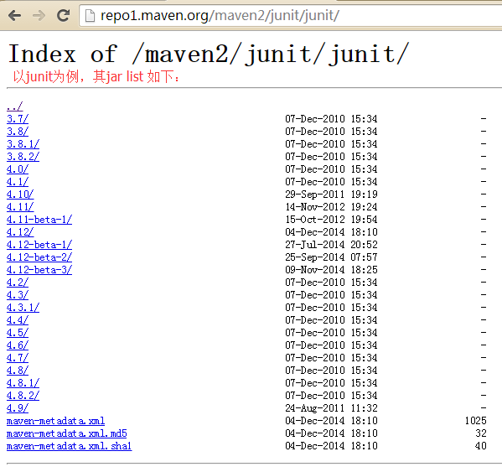
Task: Click the browser Forward arrow
Action: tap(39, 15)
